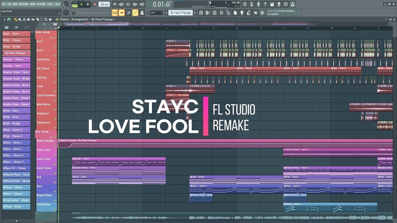Open the undo history icon

click(245, 4)
